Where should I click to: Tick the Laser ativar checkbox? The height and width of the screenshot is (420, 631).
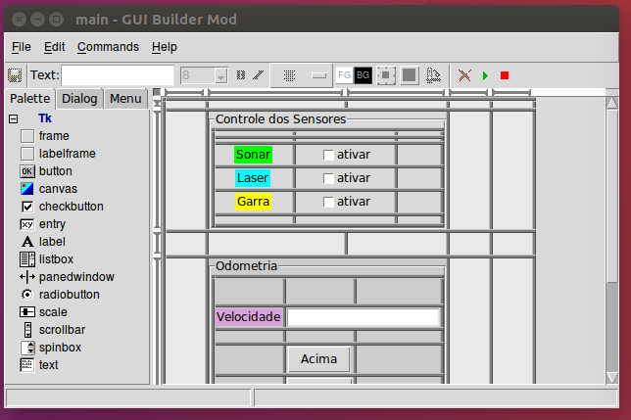click(329, 178)
